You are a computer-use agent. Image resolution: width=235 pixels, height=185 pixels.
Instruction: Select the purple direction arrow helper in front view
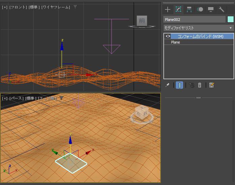pyautogui.click(x=112, y=36)
